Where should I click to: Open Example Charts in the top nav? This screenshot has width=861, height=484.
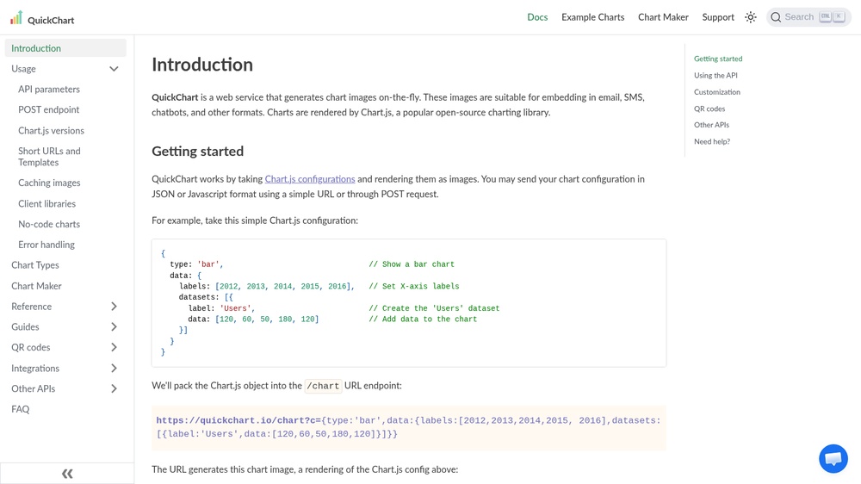coord(592,17)
